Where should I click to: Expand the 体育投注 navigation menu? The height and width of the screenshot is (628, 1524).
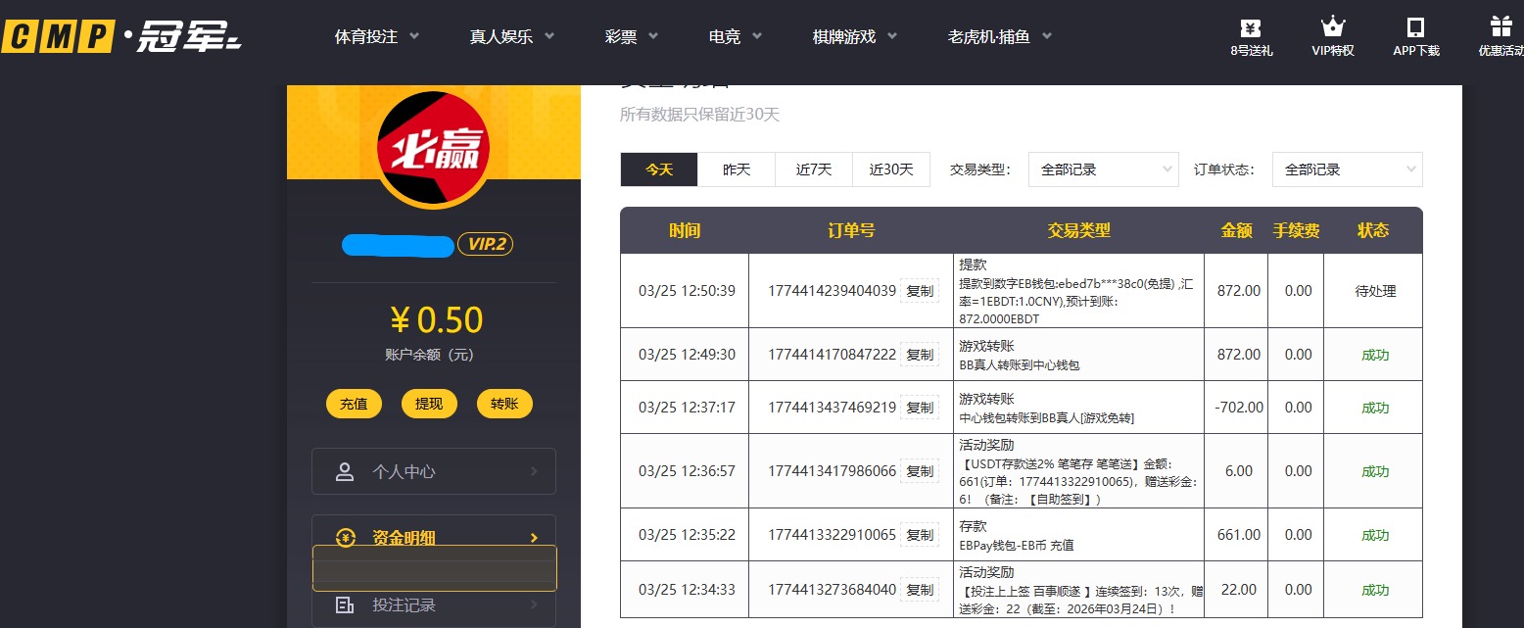tap(375, 35)
